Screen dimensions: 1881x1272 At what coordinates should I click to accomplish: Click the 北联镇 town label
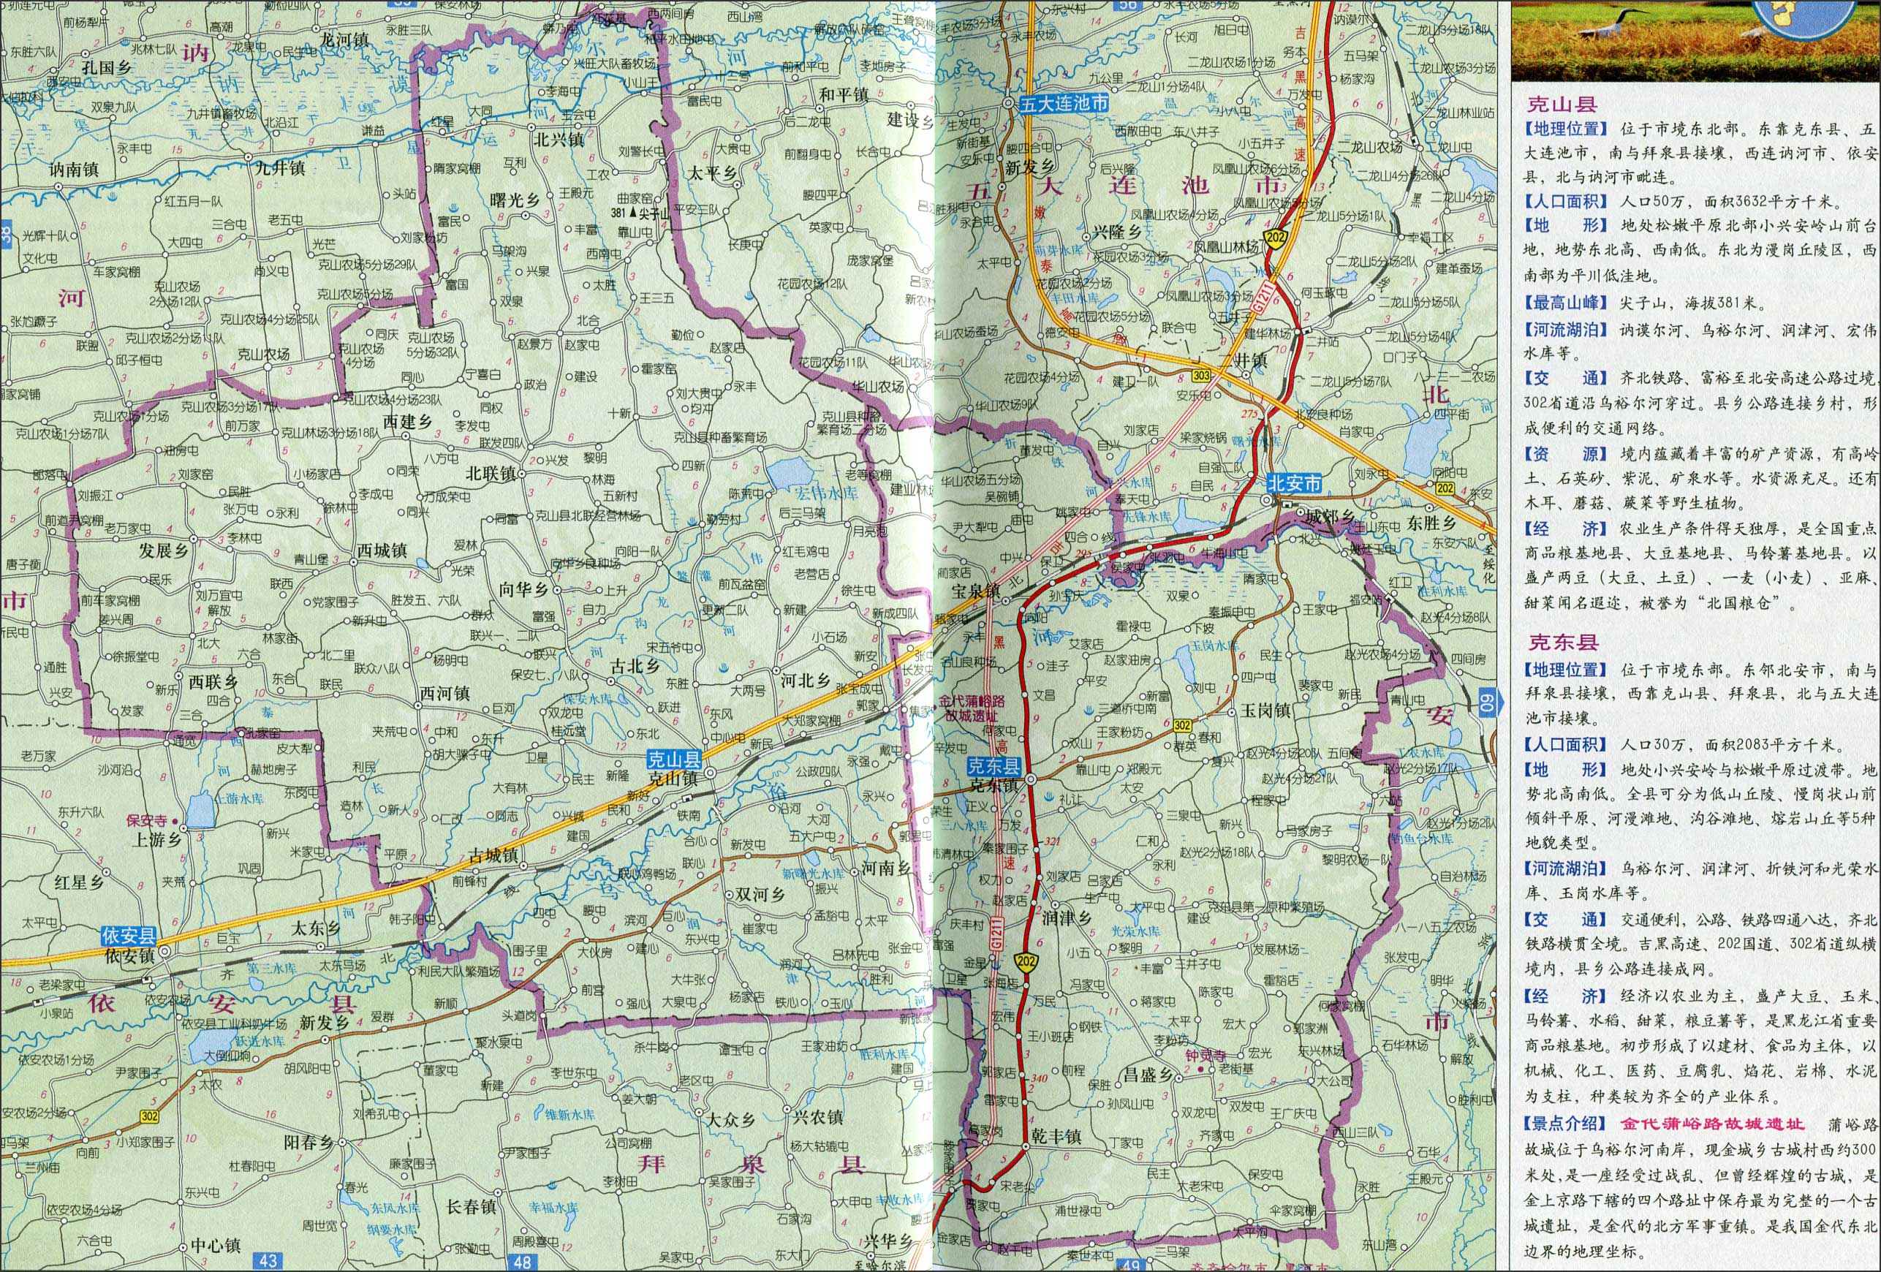coord(491,474)
